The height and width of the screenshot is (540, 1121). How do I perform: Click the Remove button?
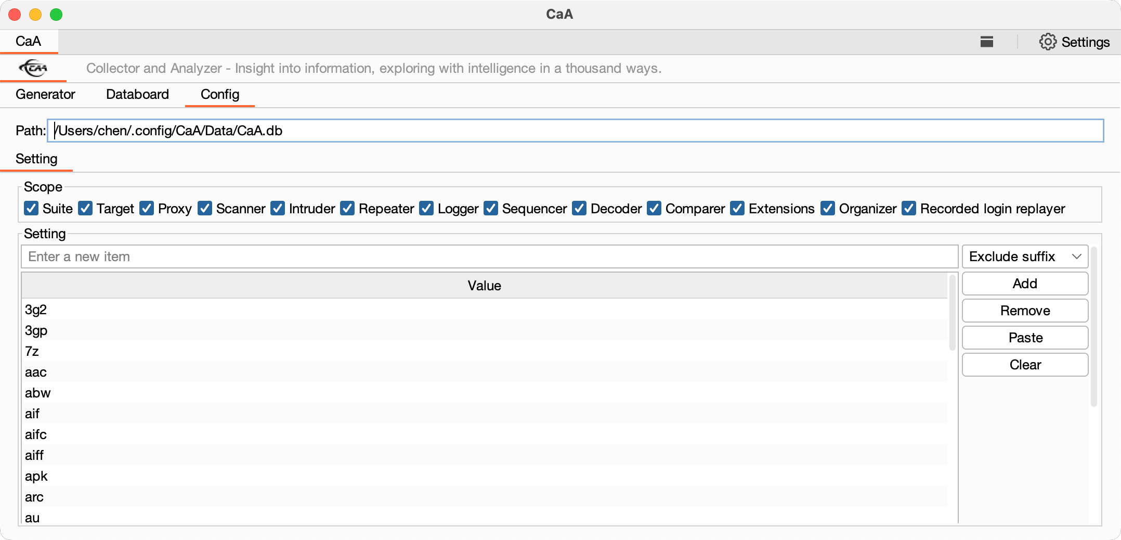tap(1025, 311)
